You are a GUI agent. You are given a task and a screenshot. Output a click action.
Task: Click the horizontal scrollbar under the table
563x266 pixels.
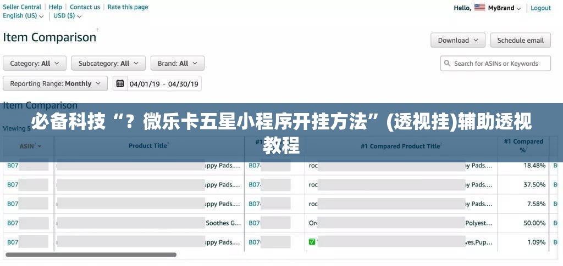(91, 255)
